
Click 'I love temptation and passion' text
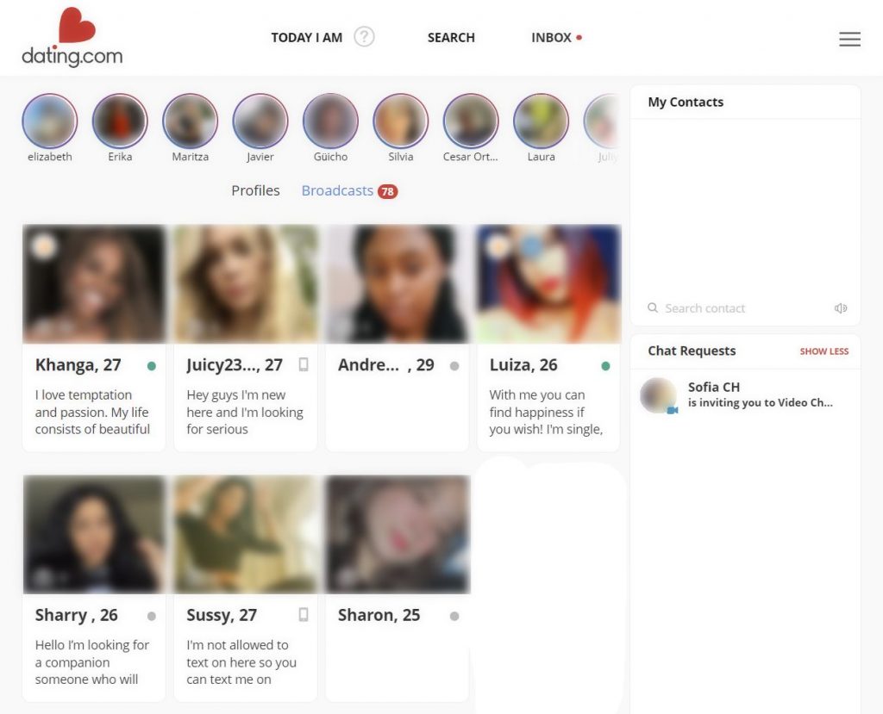point(92,413)
